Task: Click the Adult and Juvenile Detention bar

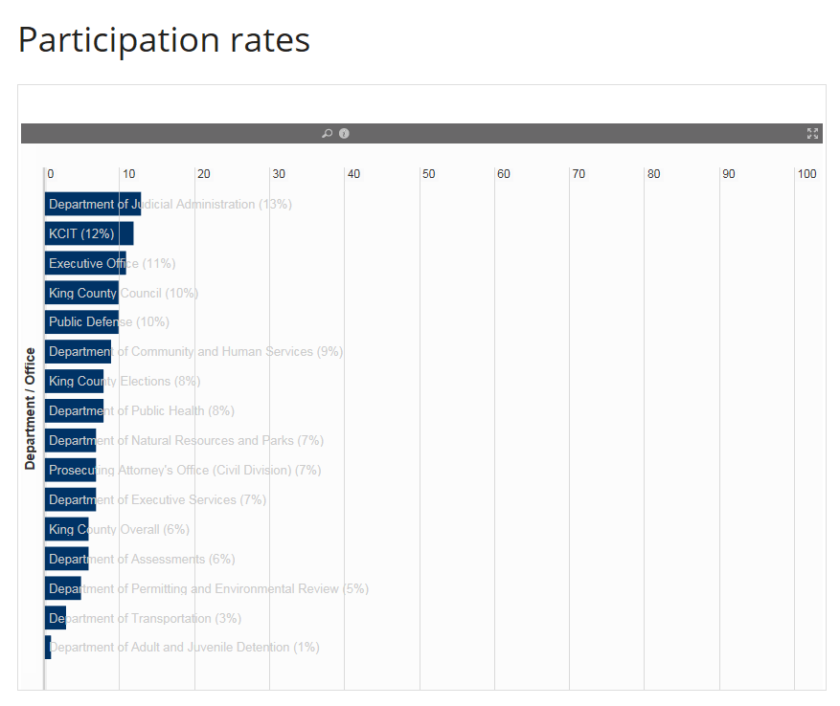Action: pyautogui.click(x=48, y=648)
